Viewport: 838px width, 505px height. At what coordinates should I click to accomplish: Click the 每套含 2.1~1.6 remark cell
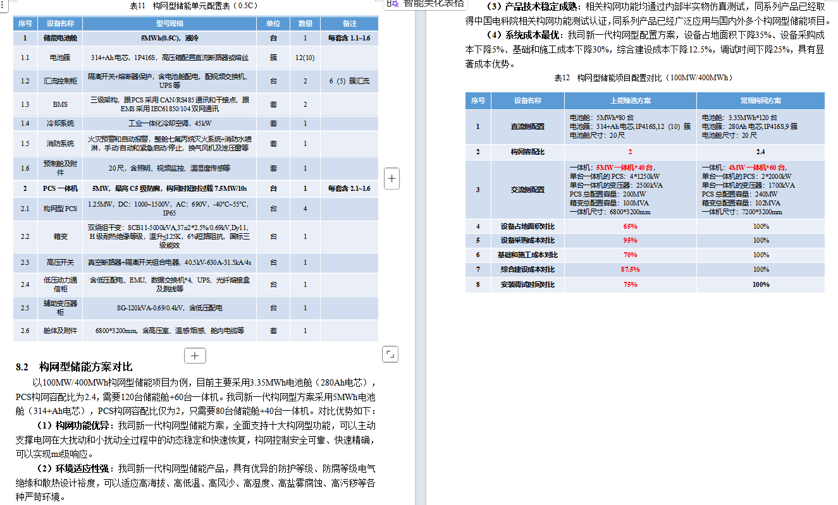pos(350,188)
